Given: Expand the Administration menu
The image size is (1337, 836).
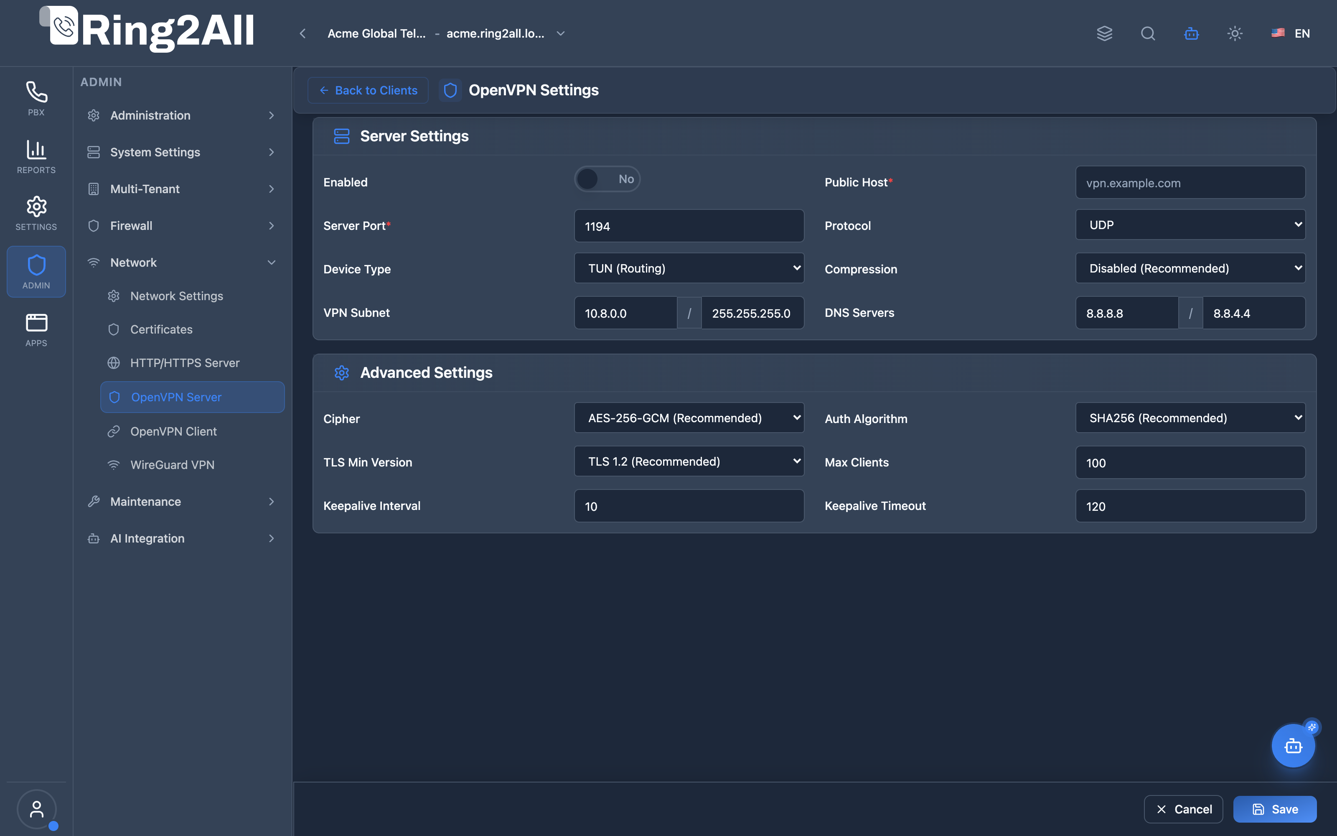Looking at the screenshot, I should (x=182, y=115).
